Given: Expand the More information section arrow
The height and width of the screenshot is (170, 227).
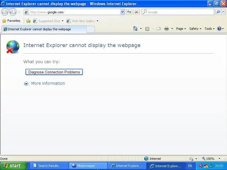Looking at the screenshot, I should point(26,84).
